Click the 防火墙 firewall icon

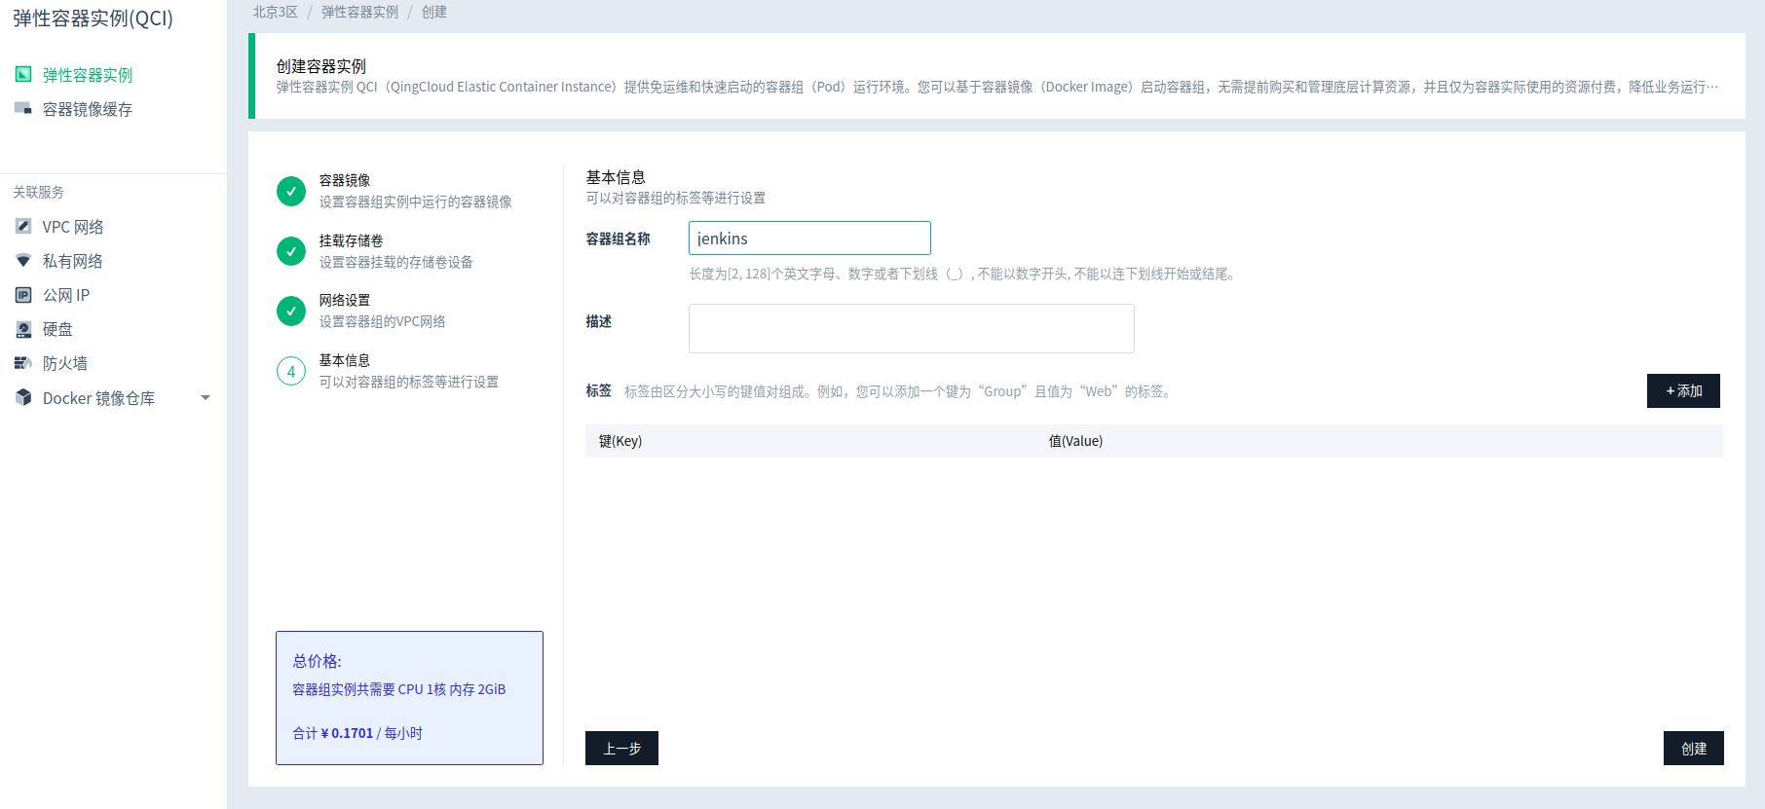[x=23, y=363]
